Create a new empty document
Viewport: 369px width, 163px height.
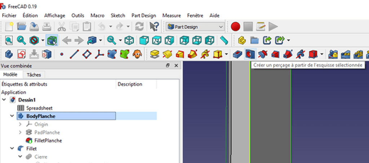[x=9, y=27]
